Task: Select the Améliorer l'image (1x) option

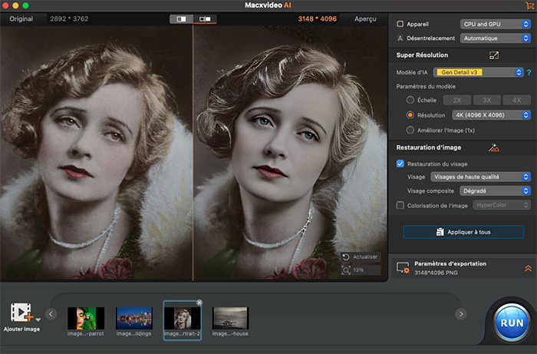Action: (410, 130)
